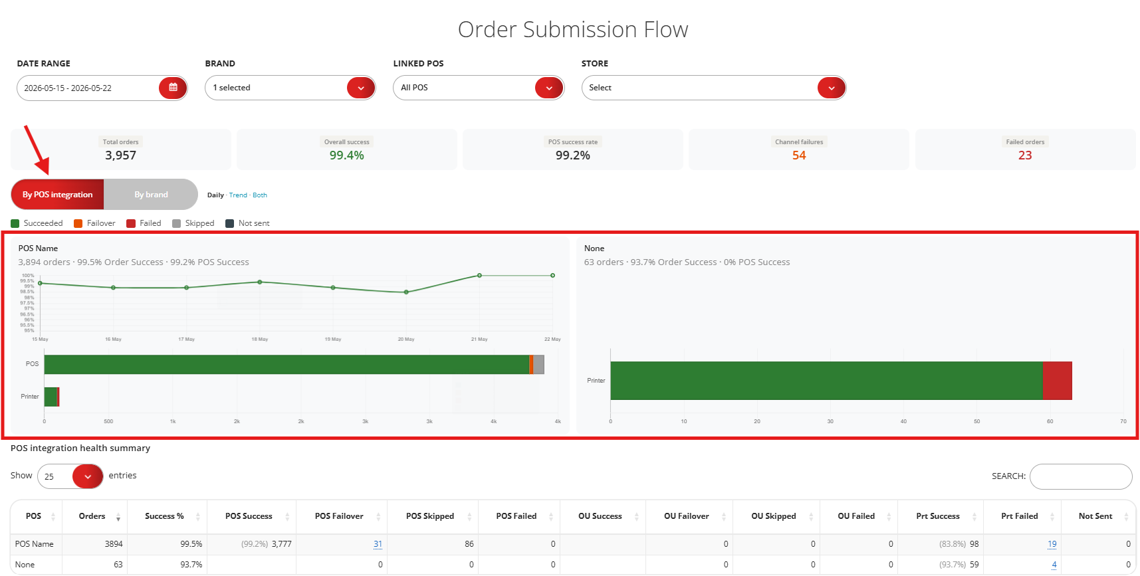The height and width of the screenshot is (576, 1140).
Task: Switch chart view to Both
Action: click(260, 195)
